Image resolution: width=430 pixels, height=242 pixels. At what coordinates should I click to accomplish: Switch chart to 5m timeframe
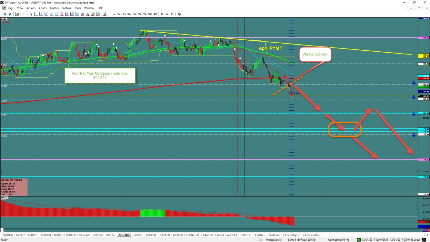click(124, 14)
